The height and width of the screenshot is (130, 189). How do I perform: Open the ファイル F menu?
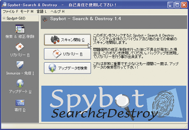[10, 12]
